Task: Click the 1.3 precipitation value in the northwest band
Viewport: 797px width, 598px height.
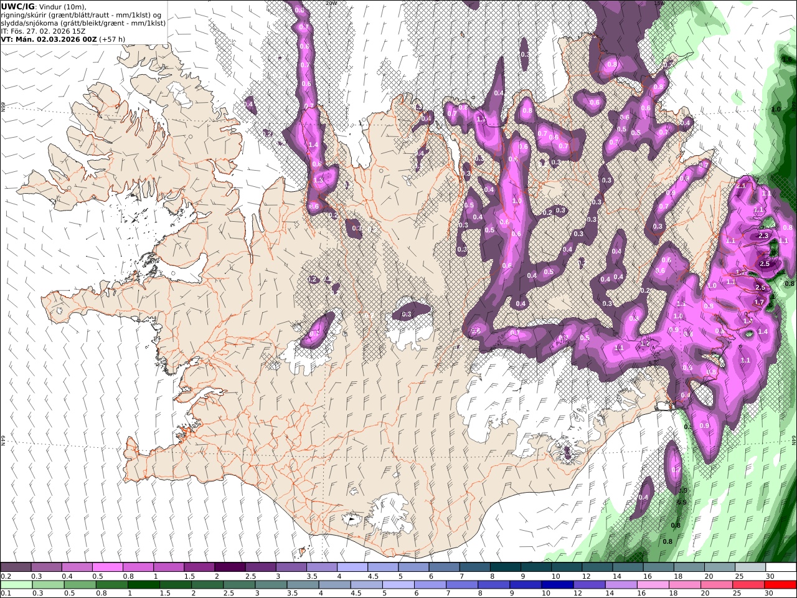Action: coord(319,180)
